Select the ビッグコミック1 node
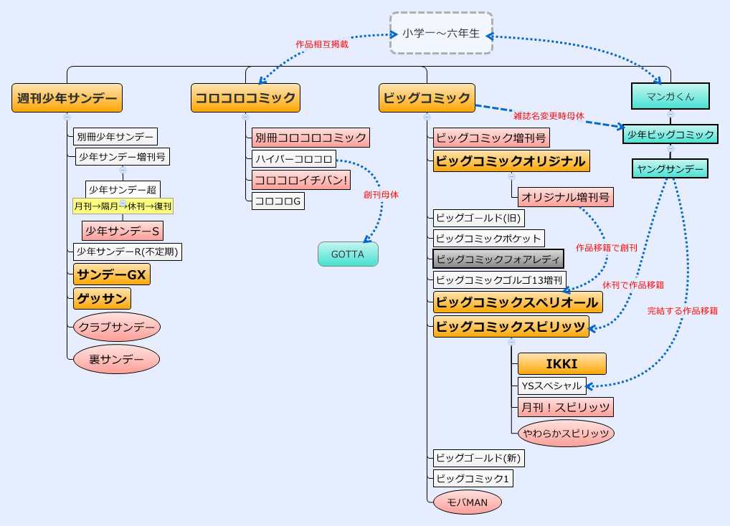The image size is (730, 526). click(473, 479)
